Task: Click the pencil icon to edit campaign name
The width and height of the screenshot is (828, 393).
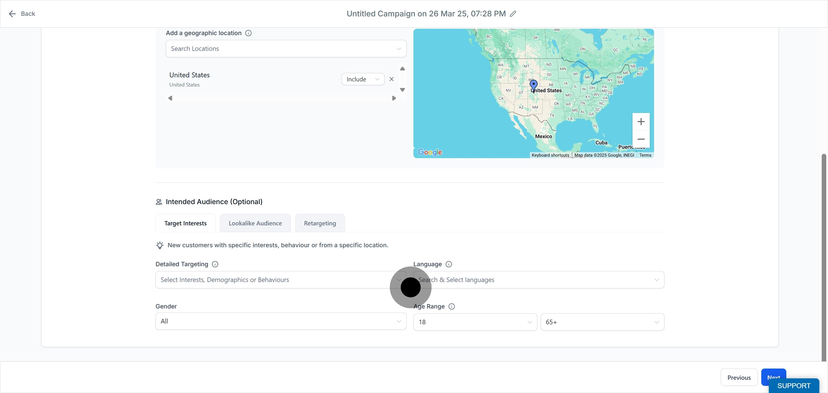Action: click(x=513, y=14)
